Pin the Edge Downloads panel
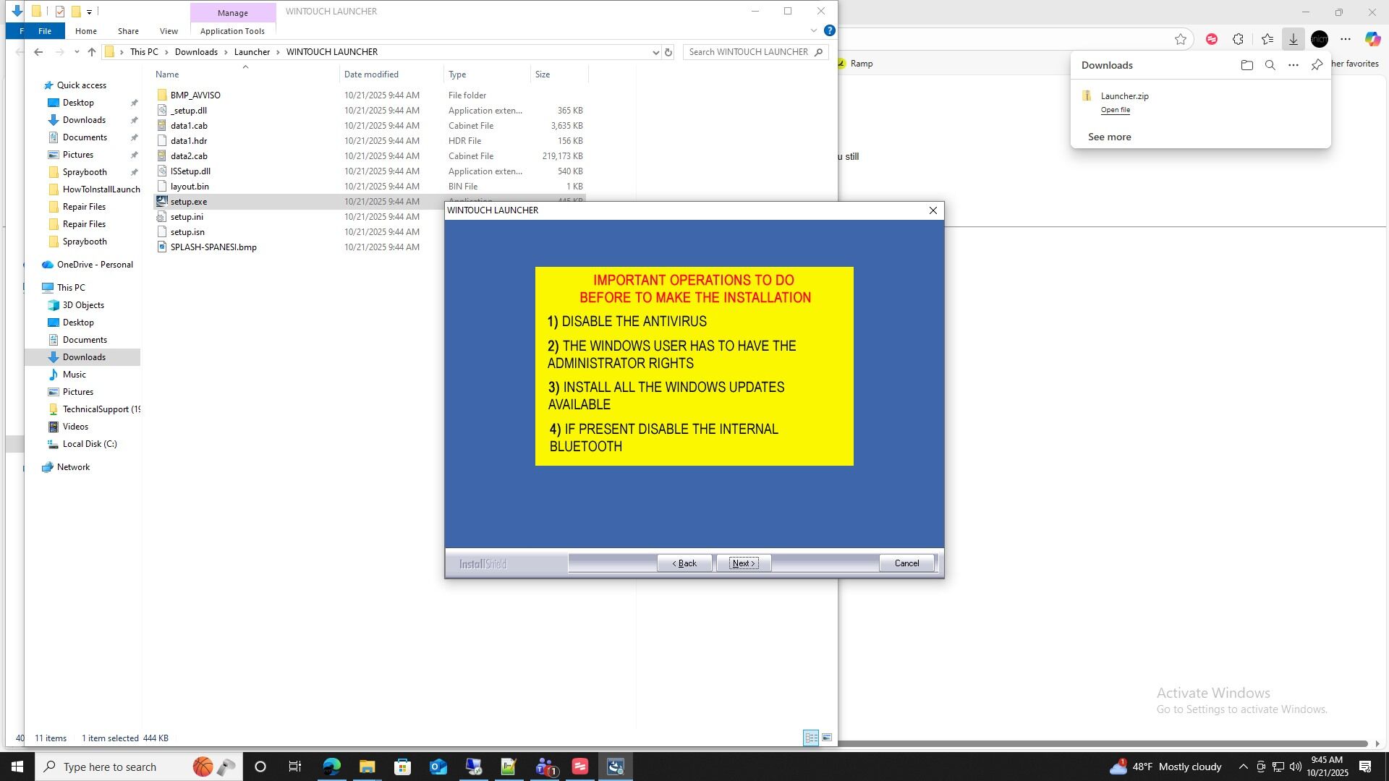The width and height of the screenshot is (1389, 781). [1317, 65]
